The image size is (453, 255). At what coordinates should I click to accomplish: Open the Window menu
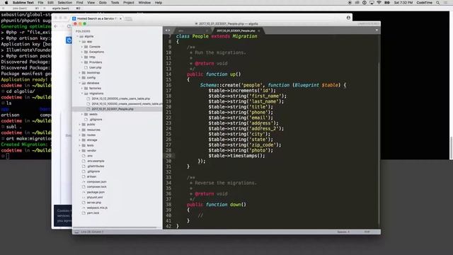click(144, 3)
